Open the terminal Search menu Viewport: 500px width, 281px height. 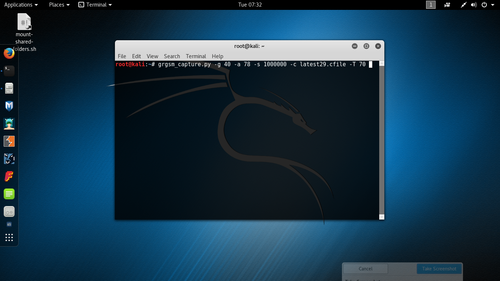pyautogui.click(x=172, y=56)
